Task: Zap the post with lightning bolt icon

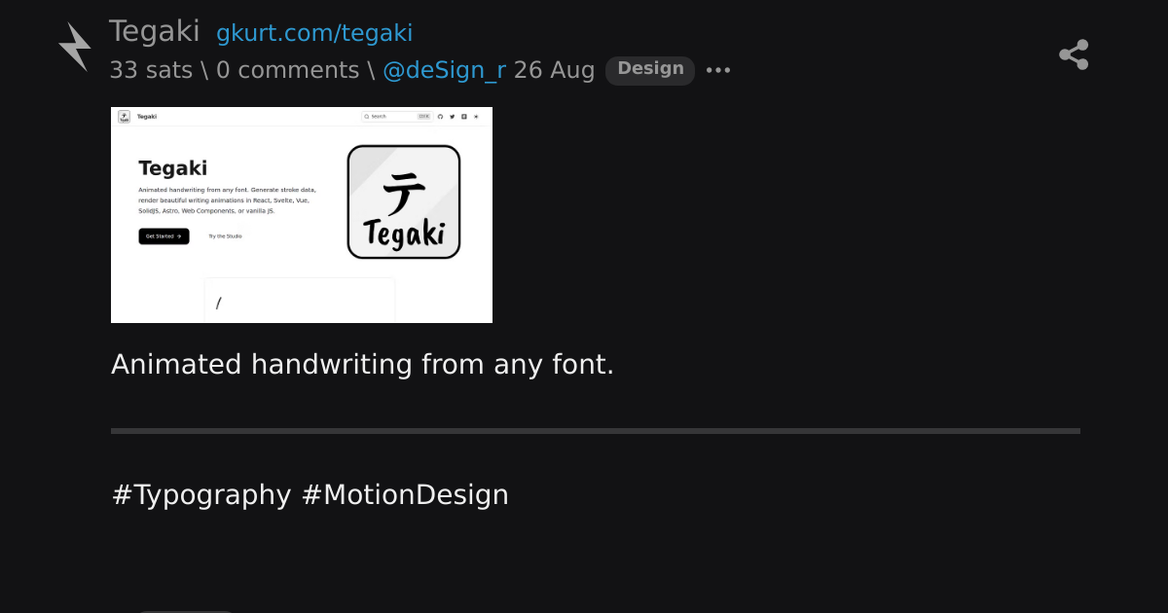Action: click(x=74, y=47)
